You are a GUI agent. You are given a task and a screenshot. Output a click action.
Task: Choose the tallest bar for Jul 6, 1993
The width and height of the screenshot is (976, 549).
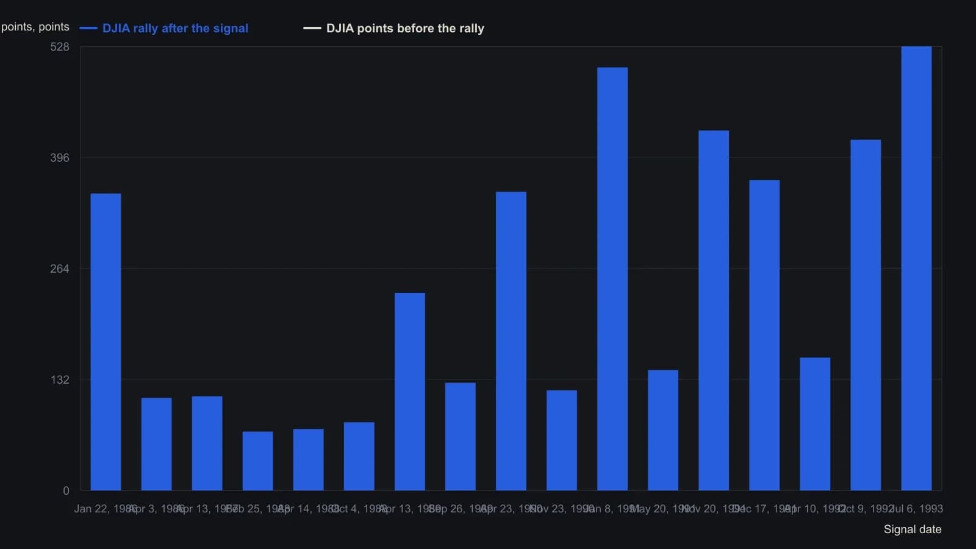point(916,268)
